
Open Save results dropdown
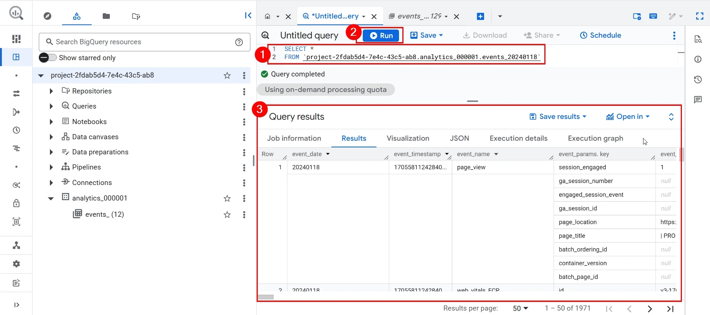click(x=558, y=117)
